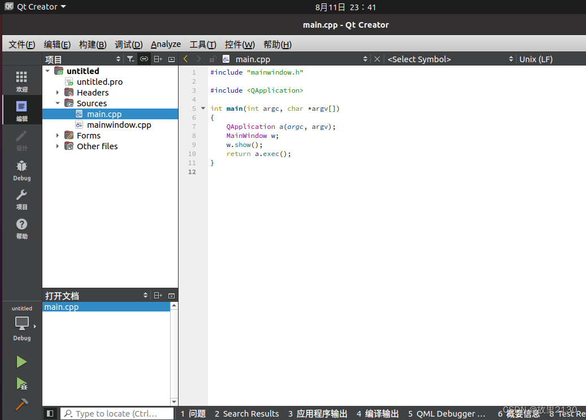
Task: Open the Unix (LF) line ending selector
Action: point(536,59)
